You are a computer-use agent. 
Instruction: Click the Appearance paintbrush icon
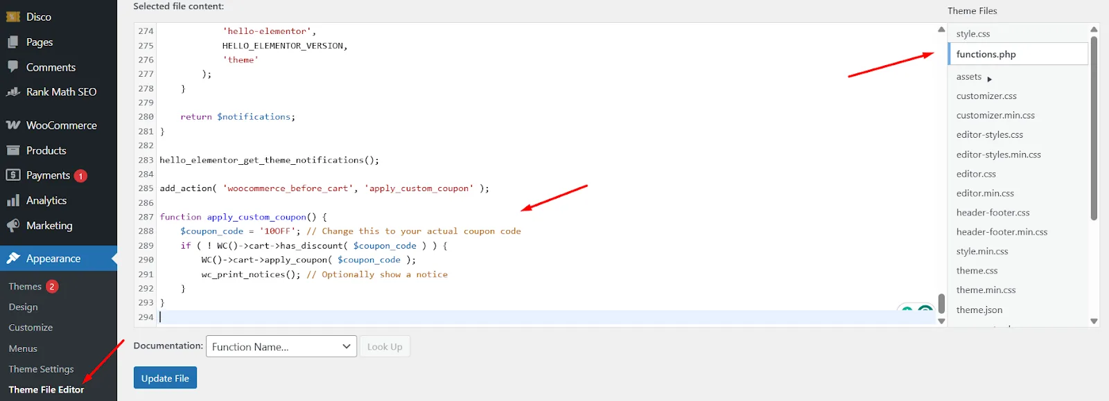[13, 258]
